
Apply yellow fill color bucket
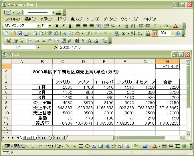(x=166, y=26)
